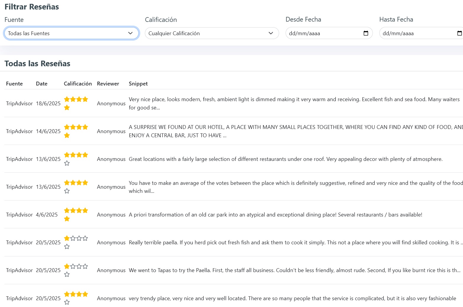Image resolution: width=463 pixels, height=307 pixels.
Task: Click the Calificación column header
Action: [x=78, y=84]
